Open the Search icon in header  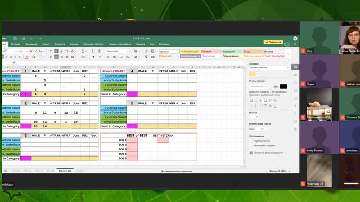[295, 44]
